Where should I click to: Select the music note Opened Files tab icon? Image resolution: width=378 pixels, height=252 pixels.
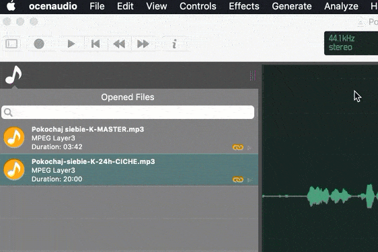13,75
